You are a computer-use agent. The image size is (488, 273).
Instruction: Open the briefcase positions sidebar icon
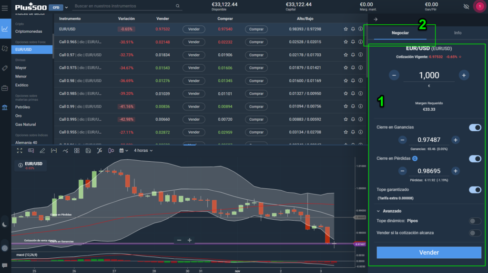coord(5,88)
